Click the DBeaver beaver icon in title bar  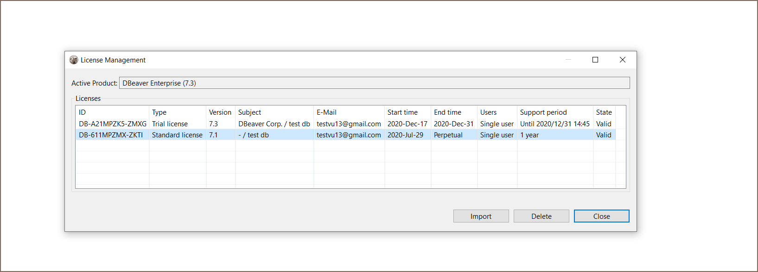tap(74, 60)
